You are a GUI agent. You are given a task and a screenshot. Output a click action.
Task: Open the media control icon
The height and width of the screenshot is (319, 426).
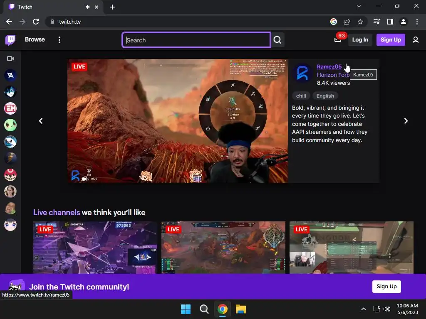[376, 22]
